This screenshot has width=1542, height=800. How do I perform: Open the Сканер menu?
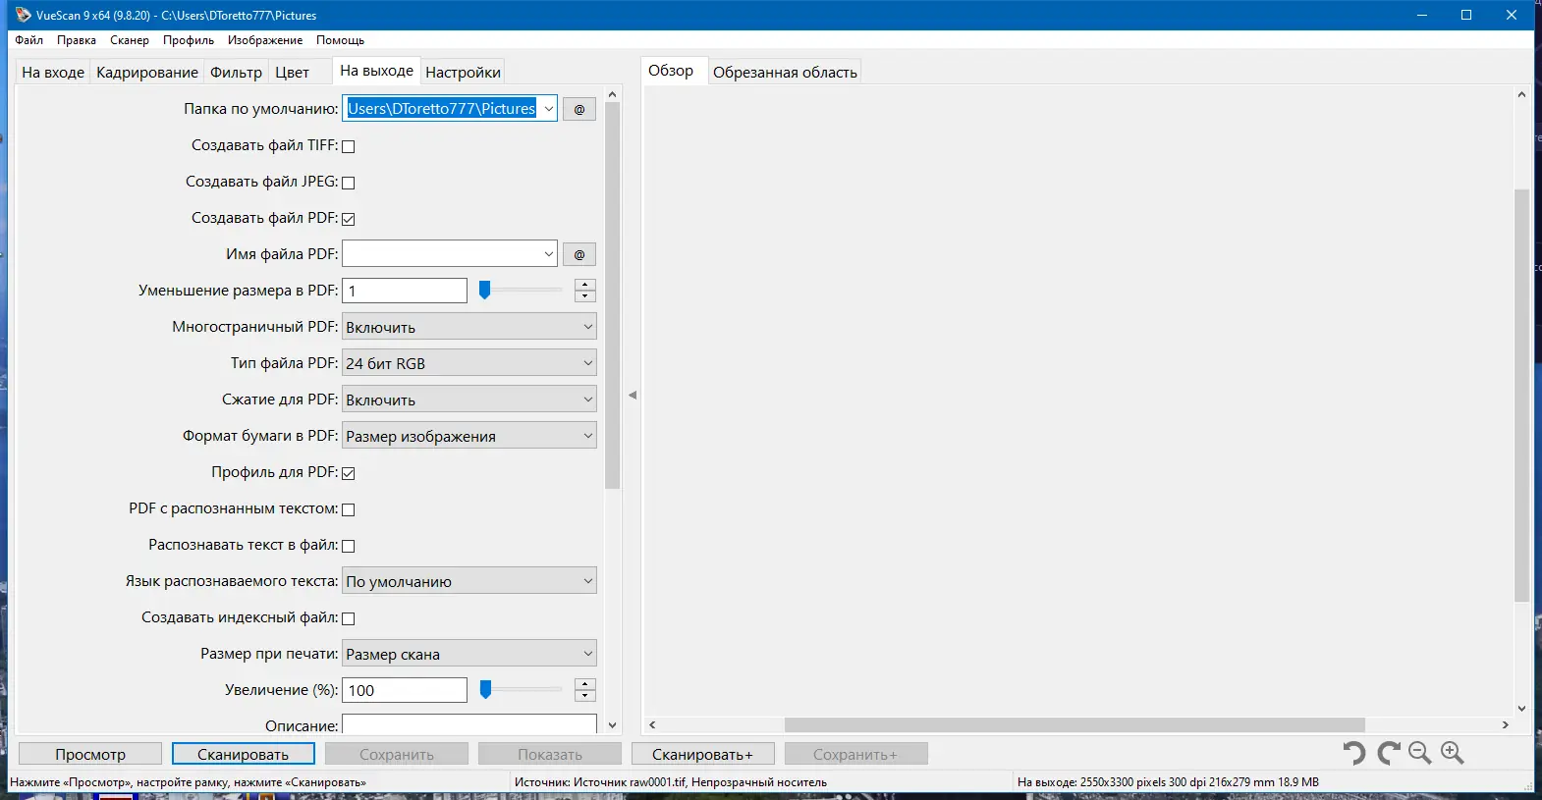pos(130,40)
